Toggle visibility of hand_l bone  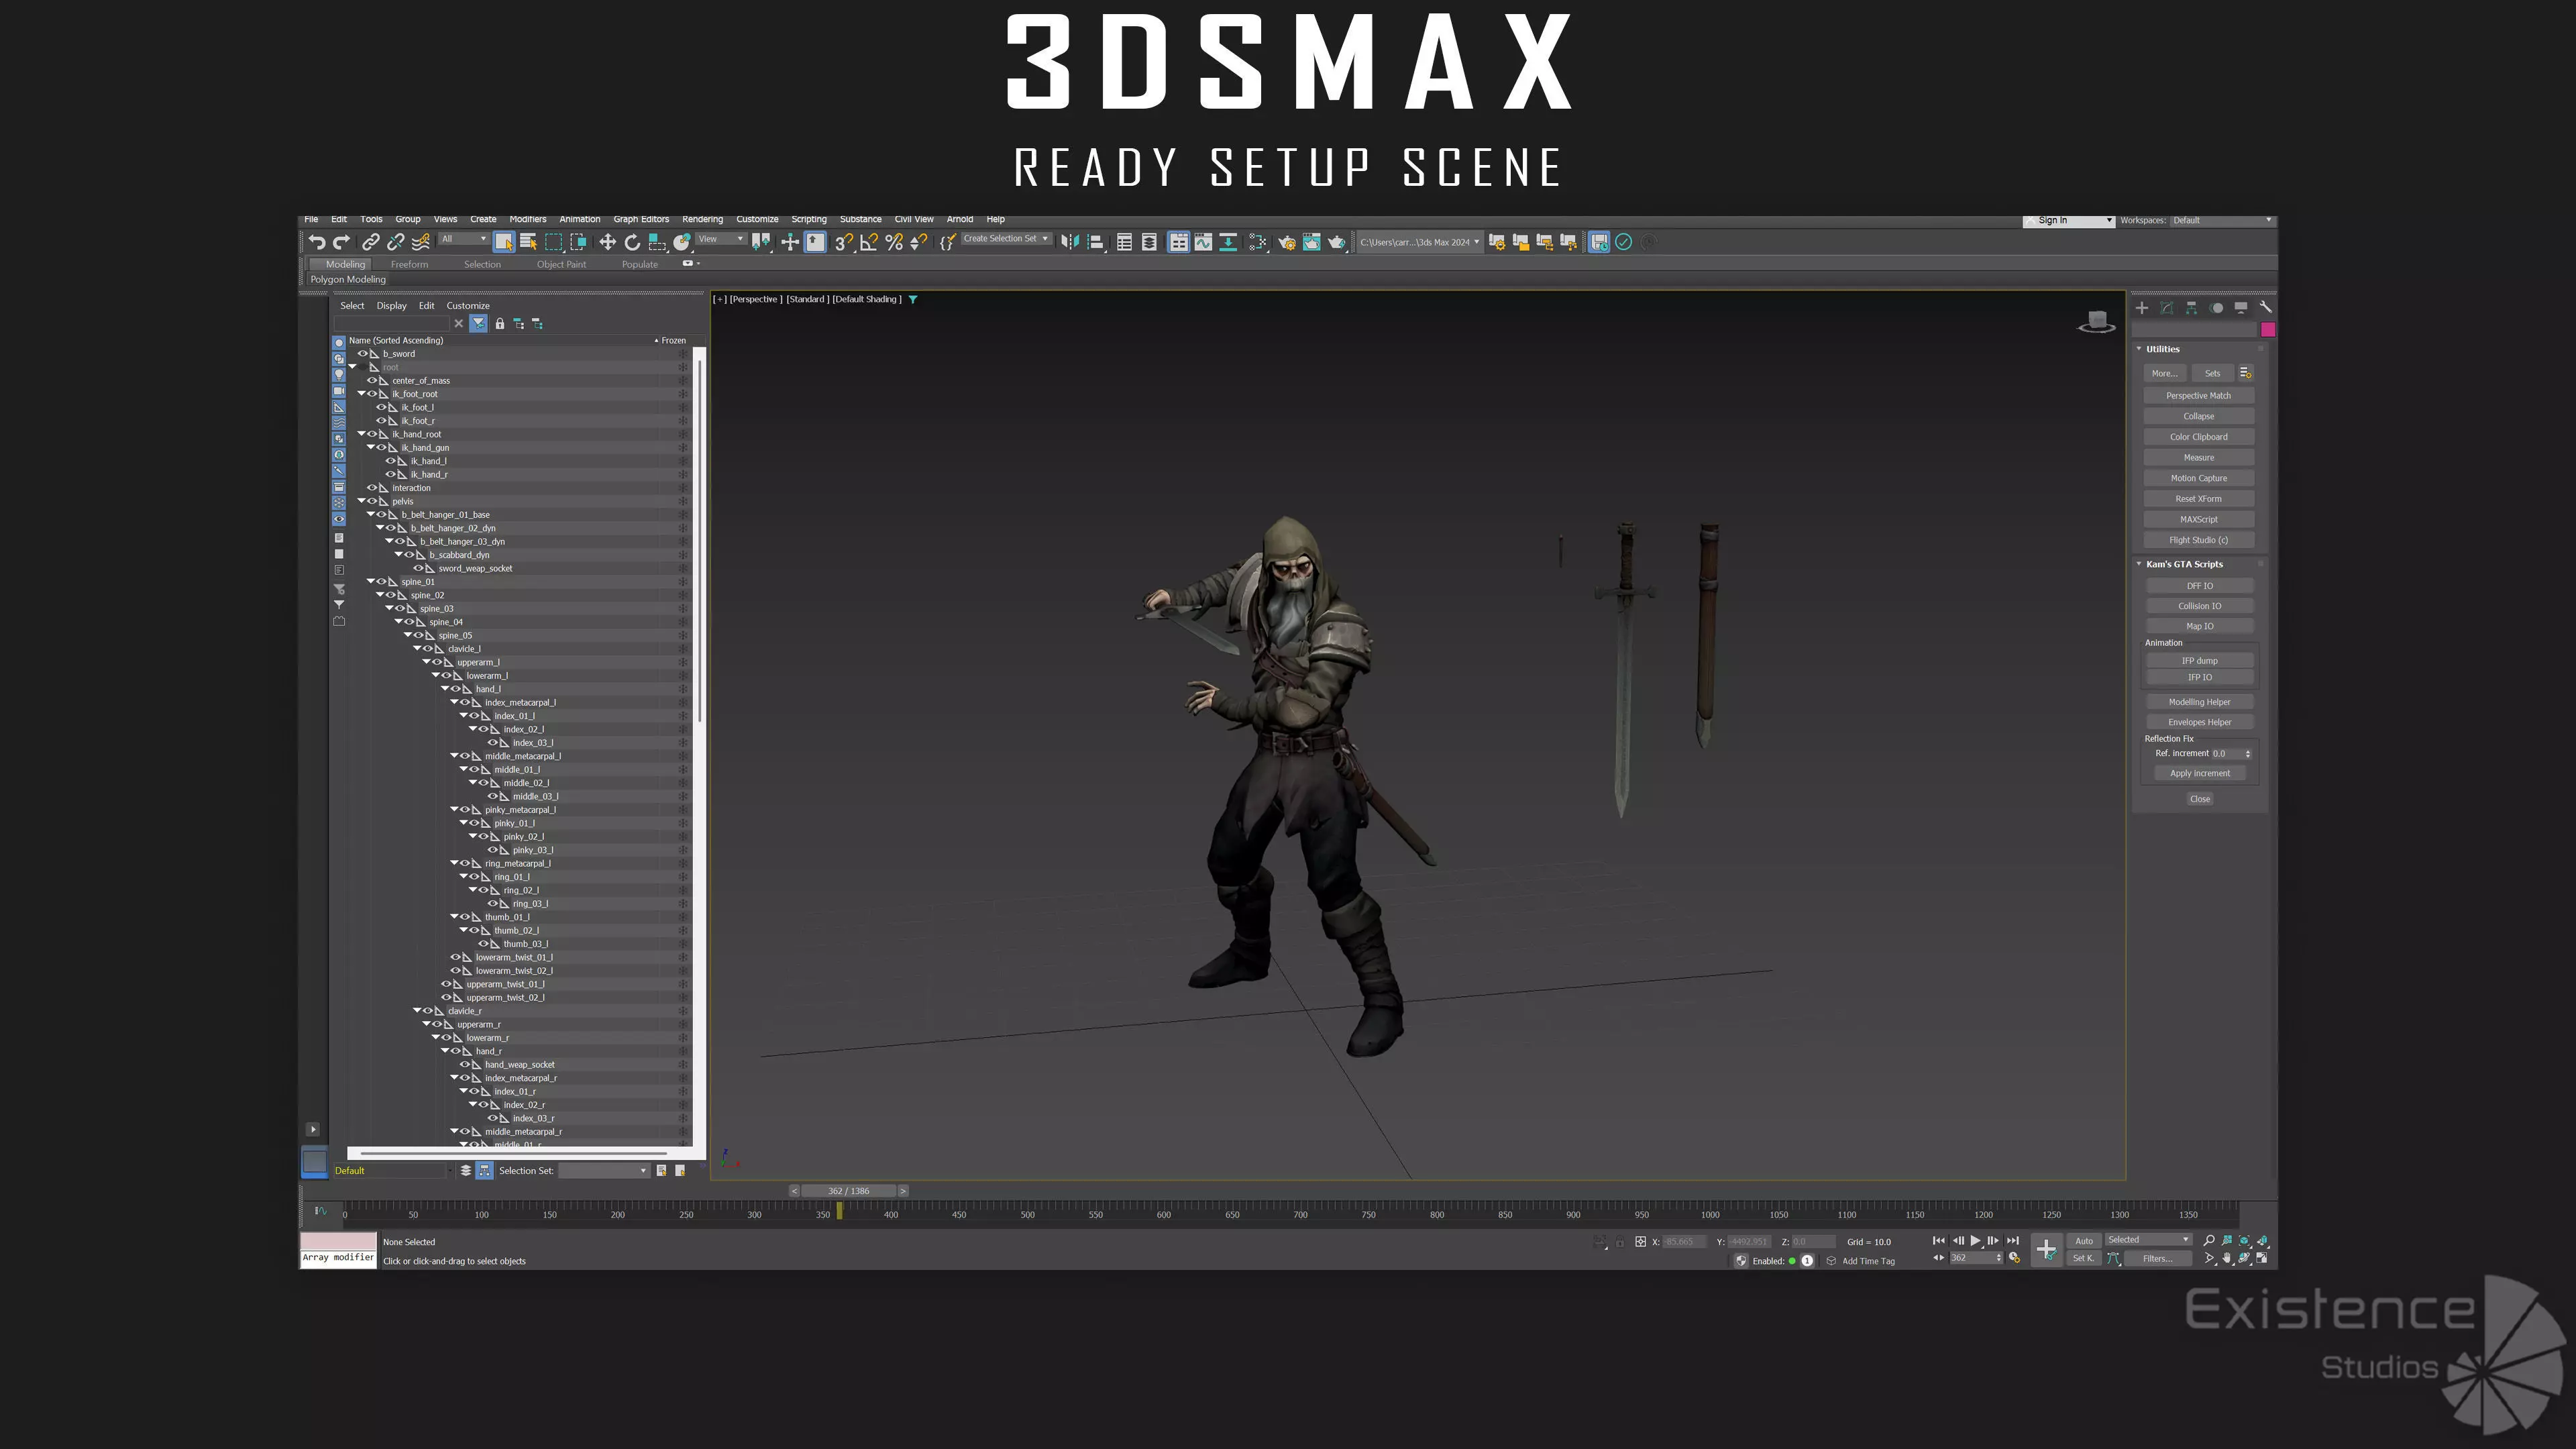(456, 689)
